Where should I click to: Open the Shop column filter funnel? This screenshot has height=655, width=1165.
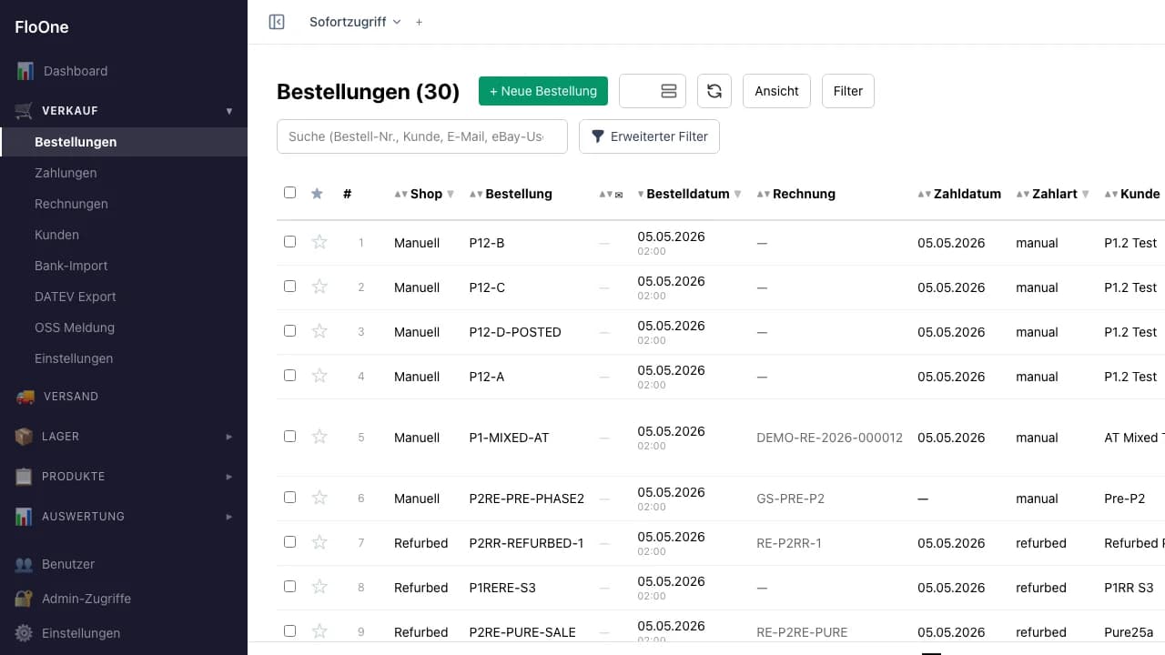(451, 194)
